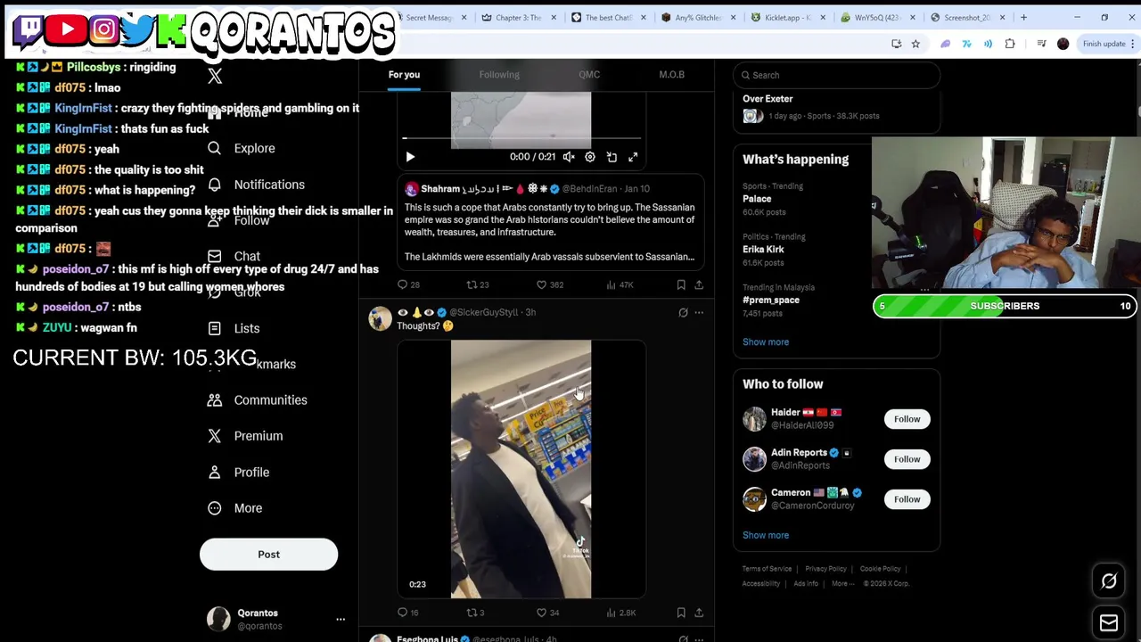Open a new browser tab

(x=1023, y=17)
